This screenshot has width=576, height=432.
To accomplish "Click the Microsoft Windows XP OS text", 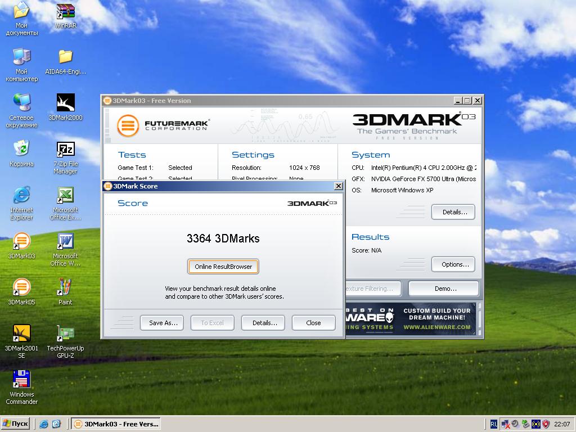I will (402, 190).
